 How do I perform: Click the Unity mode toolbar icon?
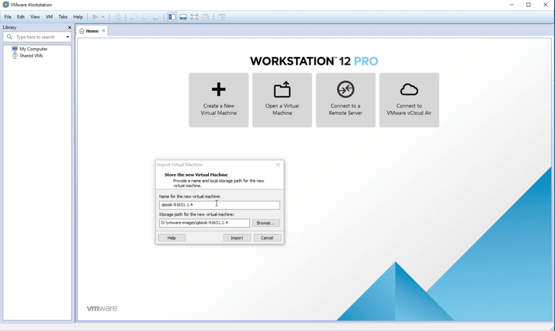206,17
